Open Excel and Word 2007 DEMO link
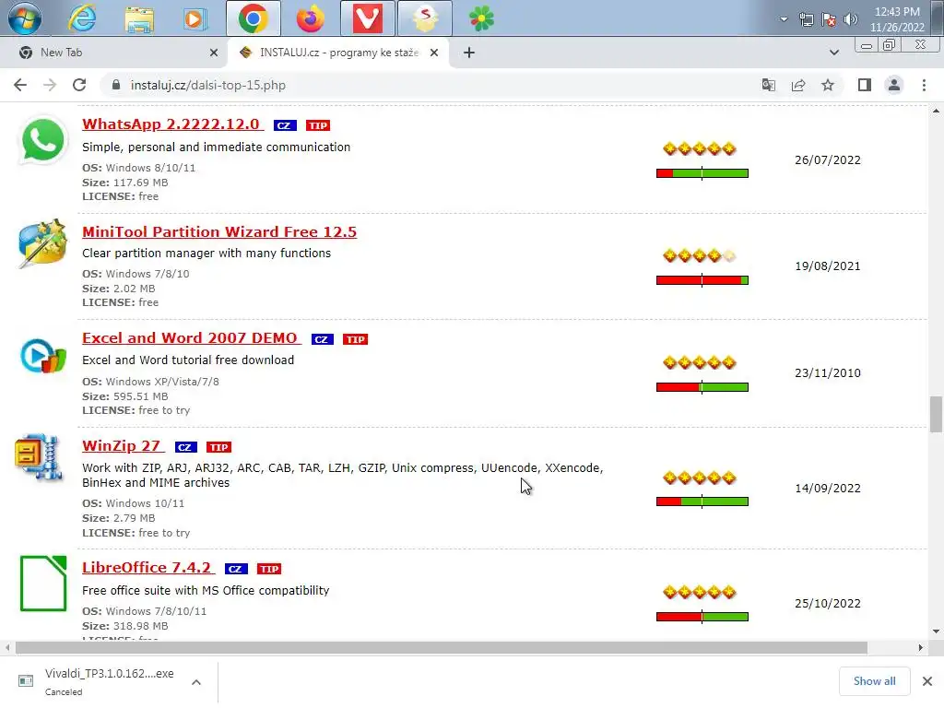Screen dimensions: 944x708 [191, 338]
